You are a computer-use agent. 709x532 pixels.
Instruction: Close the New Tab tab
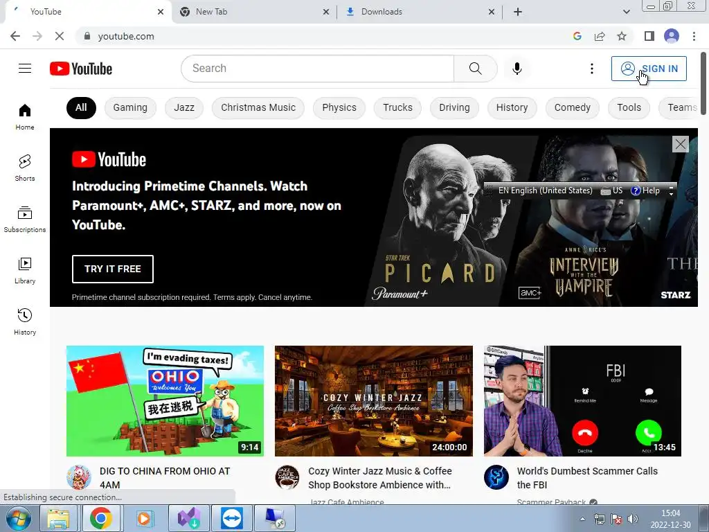click(326, 12)
